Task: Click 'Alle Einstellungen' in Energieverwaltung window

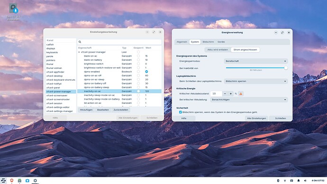Action: pos(256,118)
